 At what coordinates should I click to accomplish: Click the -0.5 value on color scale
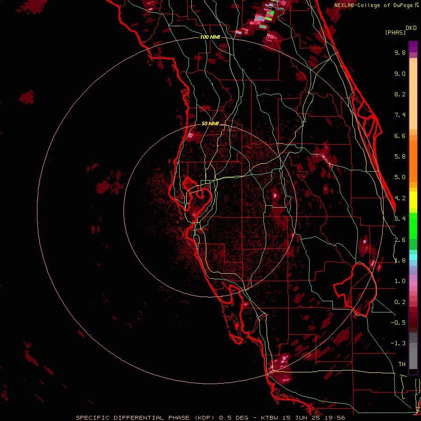(398, 323)
